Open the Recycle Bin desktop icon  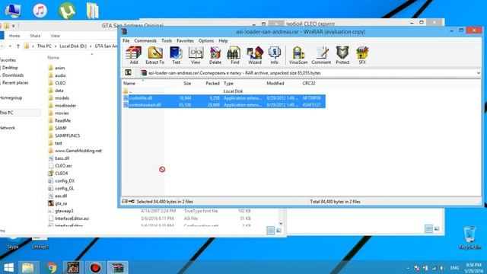[x=469, y=238]
